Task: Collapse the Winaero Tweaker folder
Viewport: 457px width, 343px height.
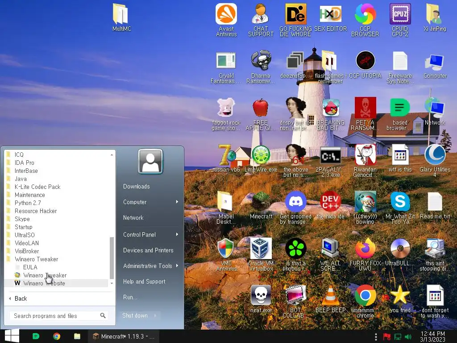Action: pyautogui.click(x=36, y=259)
